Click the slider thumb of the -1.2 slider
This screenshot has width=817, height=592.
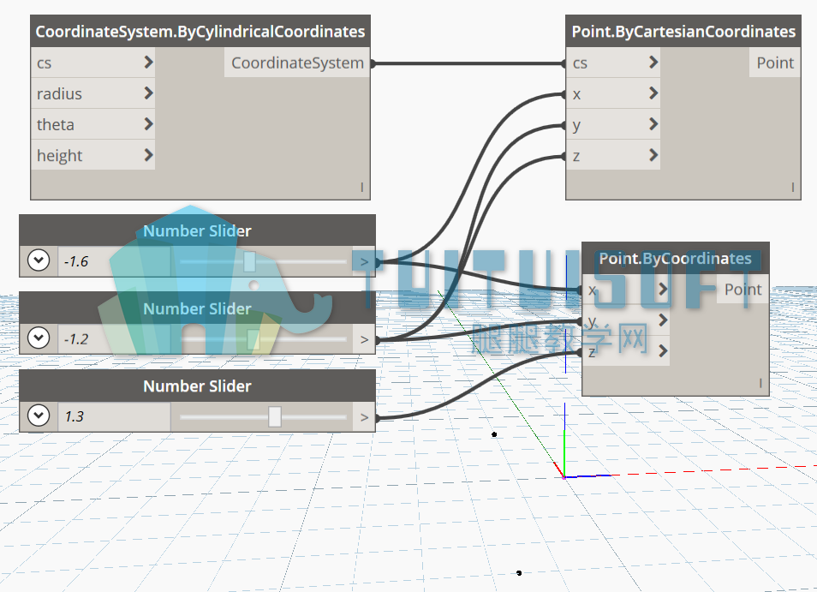click(x=253, y=339)
